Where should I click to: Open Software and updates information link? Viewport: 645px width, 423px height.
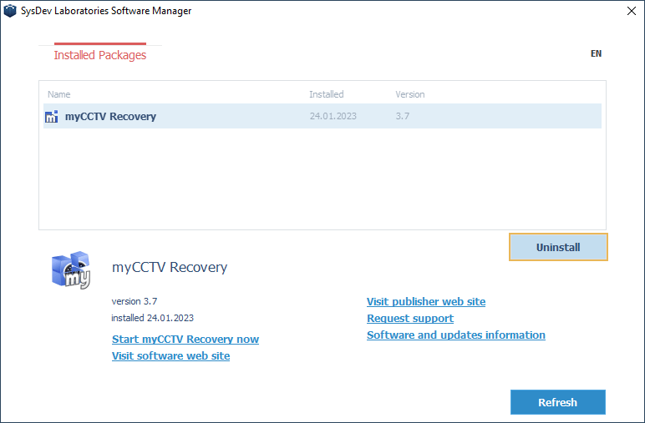tap(456, 335)
